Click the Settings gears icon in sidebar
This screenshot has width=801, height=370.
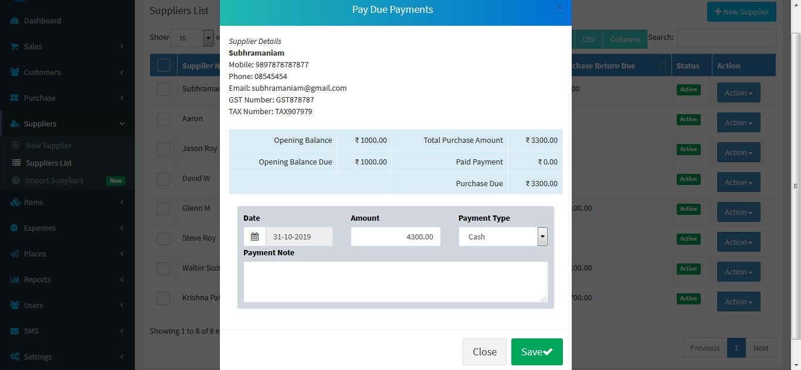tap(15, 357)
